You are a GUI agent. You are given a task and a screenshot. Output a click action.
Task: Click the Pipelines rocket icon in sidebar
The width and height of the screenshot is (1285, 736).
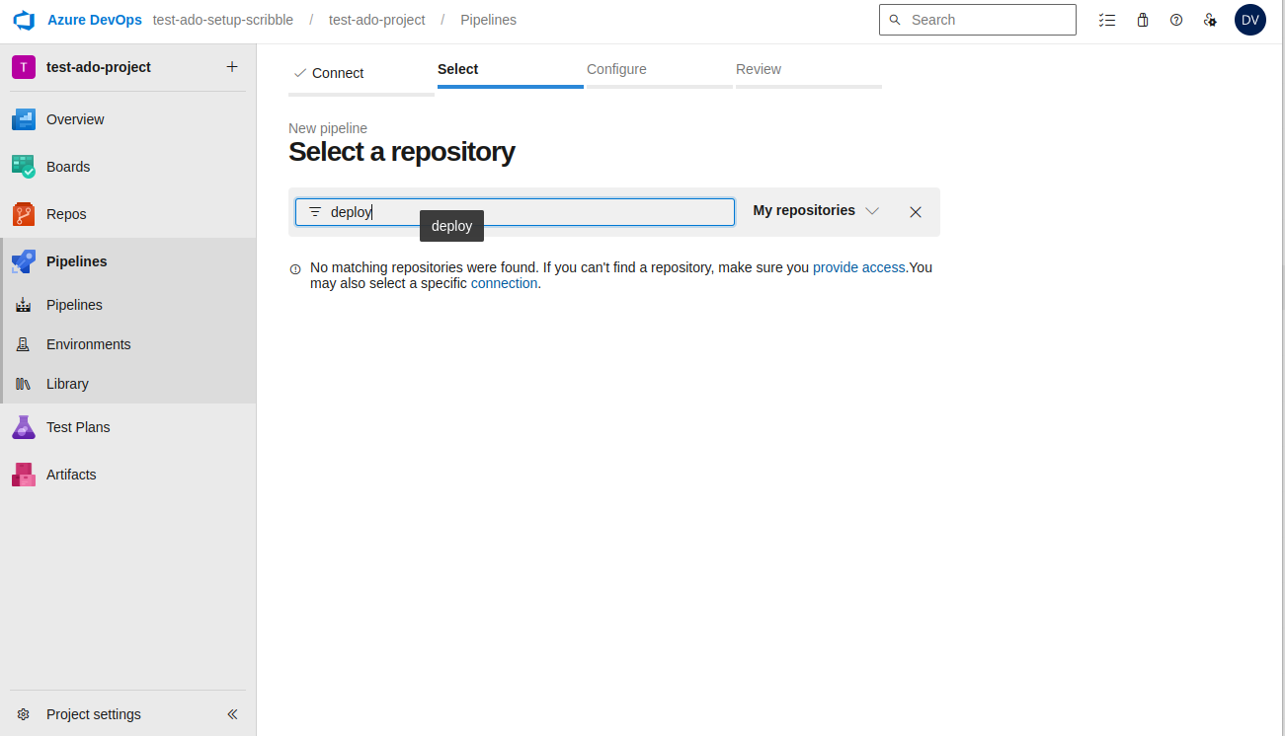(24, 261)
